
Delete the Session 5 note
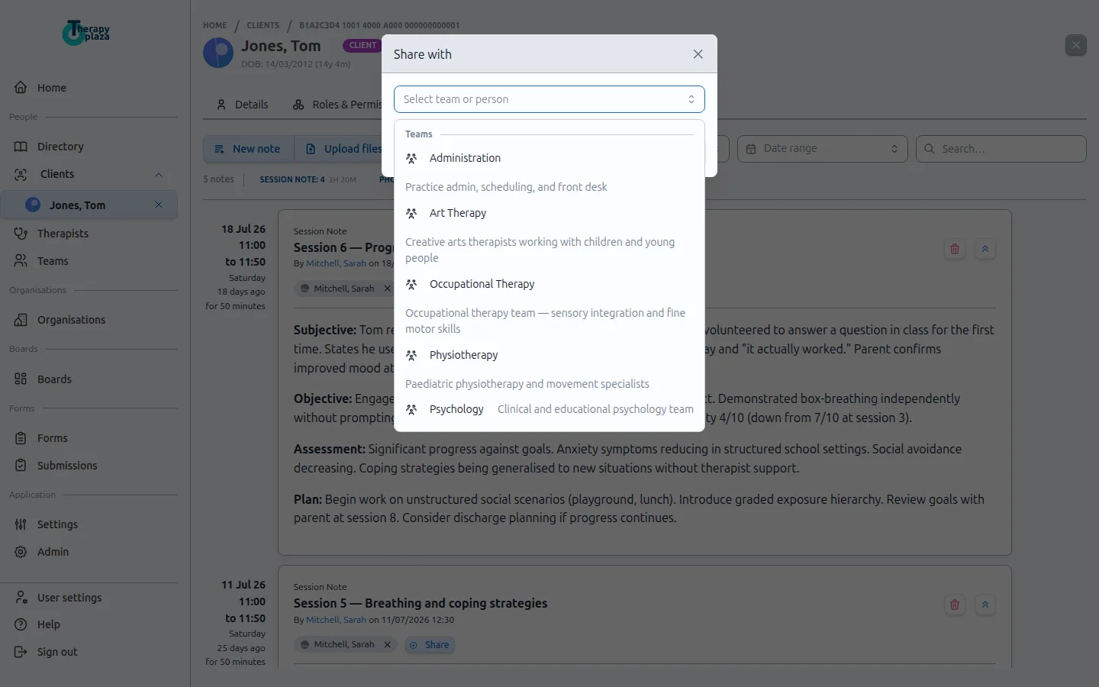954,605
